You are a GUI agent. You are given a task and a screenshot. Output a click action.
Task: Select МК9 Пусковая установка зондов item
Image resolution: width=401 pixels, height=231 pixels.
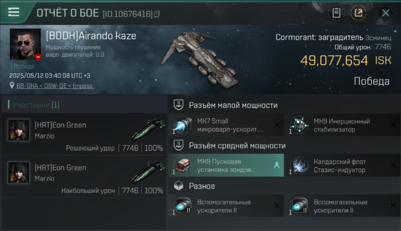coord(226,165)
